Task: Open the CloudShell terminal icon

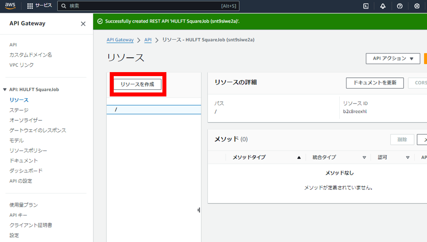Action: tap(366, 6)
